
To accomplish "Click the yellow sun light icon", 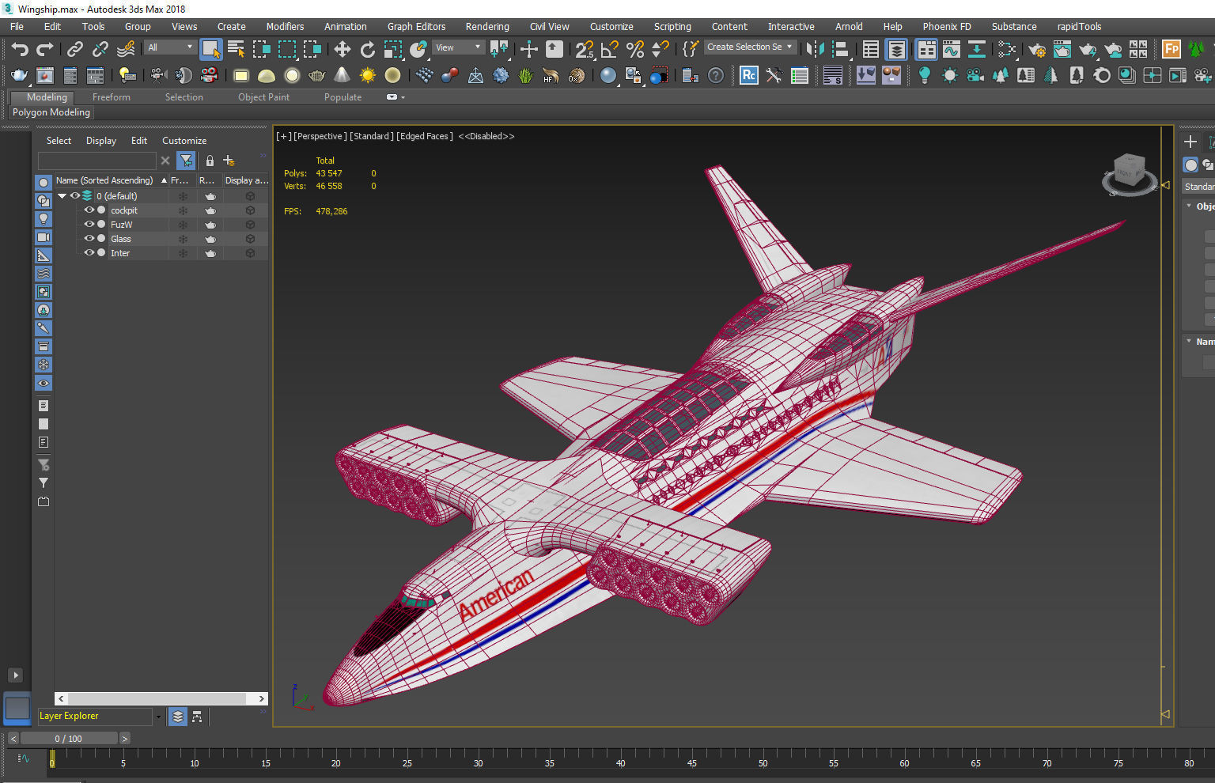I will (x=367, y=75).
